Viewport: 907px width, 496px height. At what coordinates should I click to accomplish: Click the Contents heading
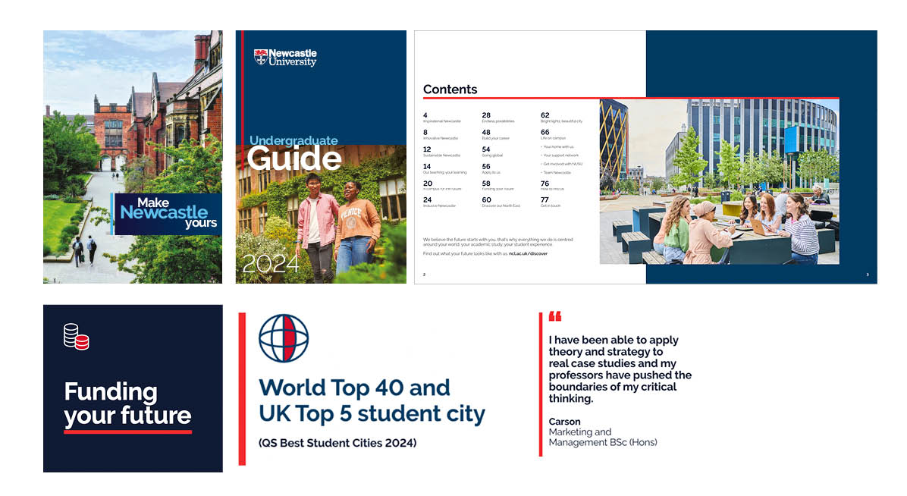pos(450,89)
